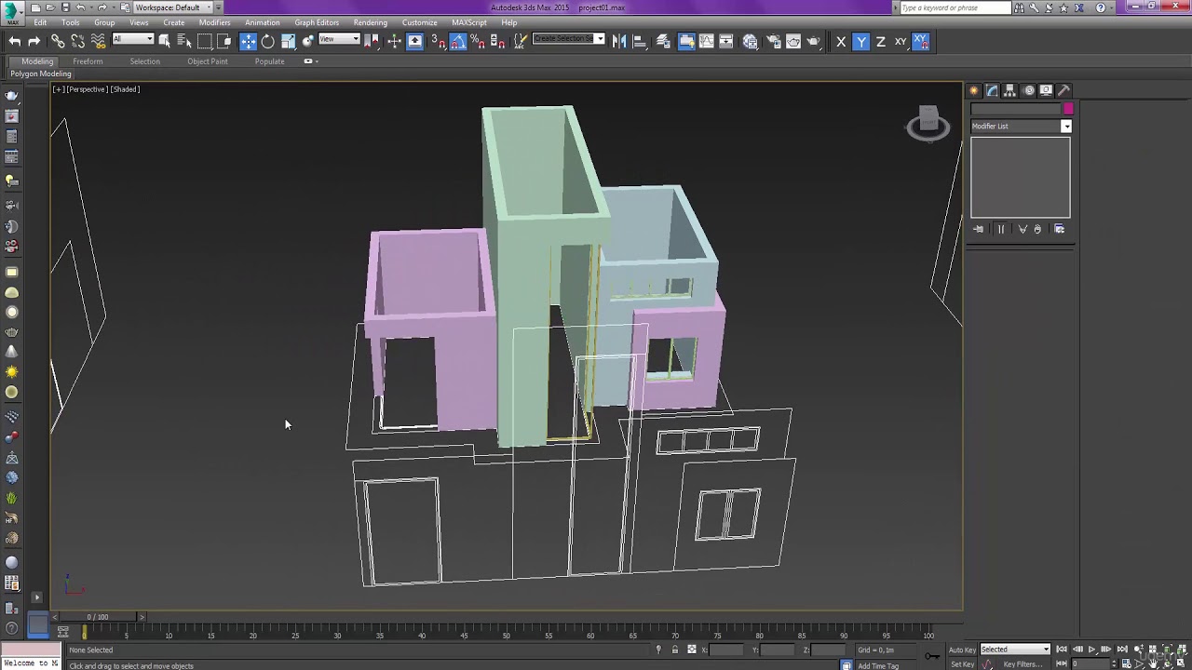
Task: Activate the Select and Move tool
Action: (248, 41)
